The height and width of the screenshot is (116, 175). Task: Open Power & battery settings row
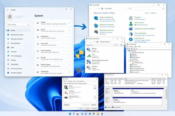(x=53, y=51)
